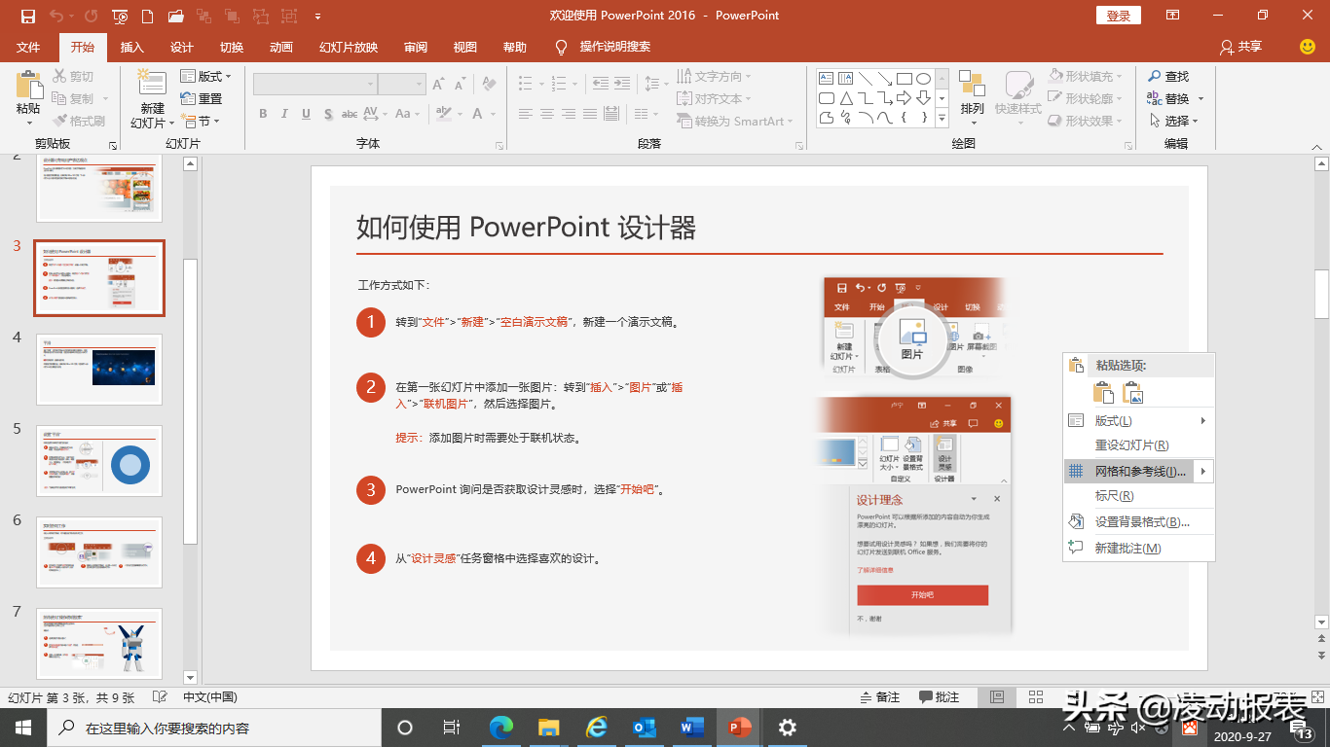The width and height of the screenshot is (1330, 747).
Task: Open the Replace (替换) dropdown arrow
Action: coord(1201,98)
